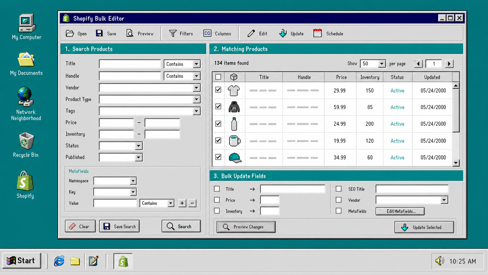Image resolution: width=488 pixels, height=275 pixels.
Task: Open the bulk update Vendor dropdown
Action: 412,200
